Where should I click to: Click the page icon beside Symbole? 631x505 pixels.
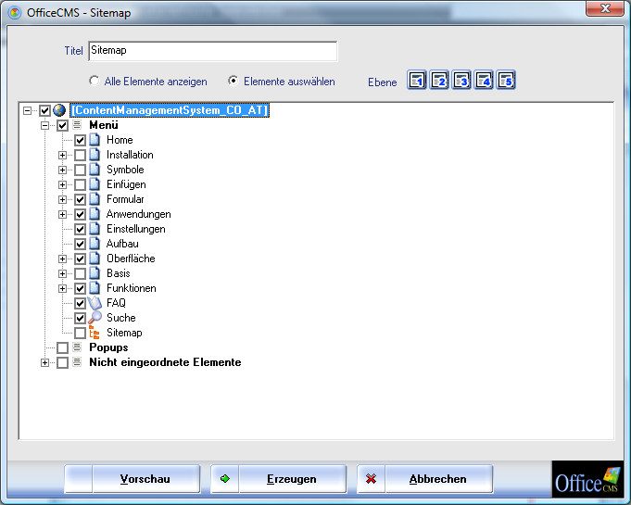coord(95,170)
